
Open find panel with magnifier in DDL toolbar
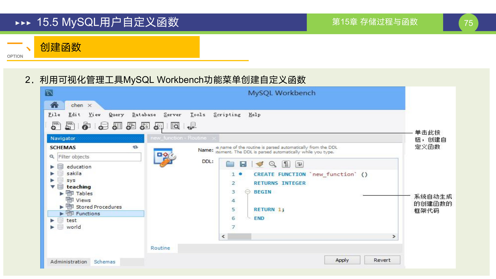272,164
